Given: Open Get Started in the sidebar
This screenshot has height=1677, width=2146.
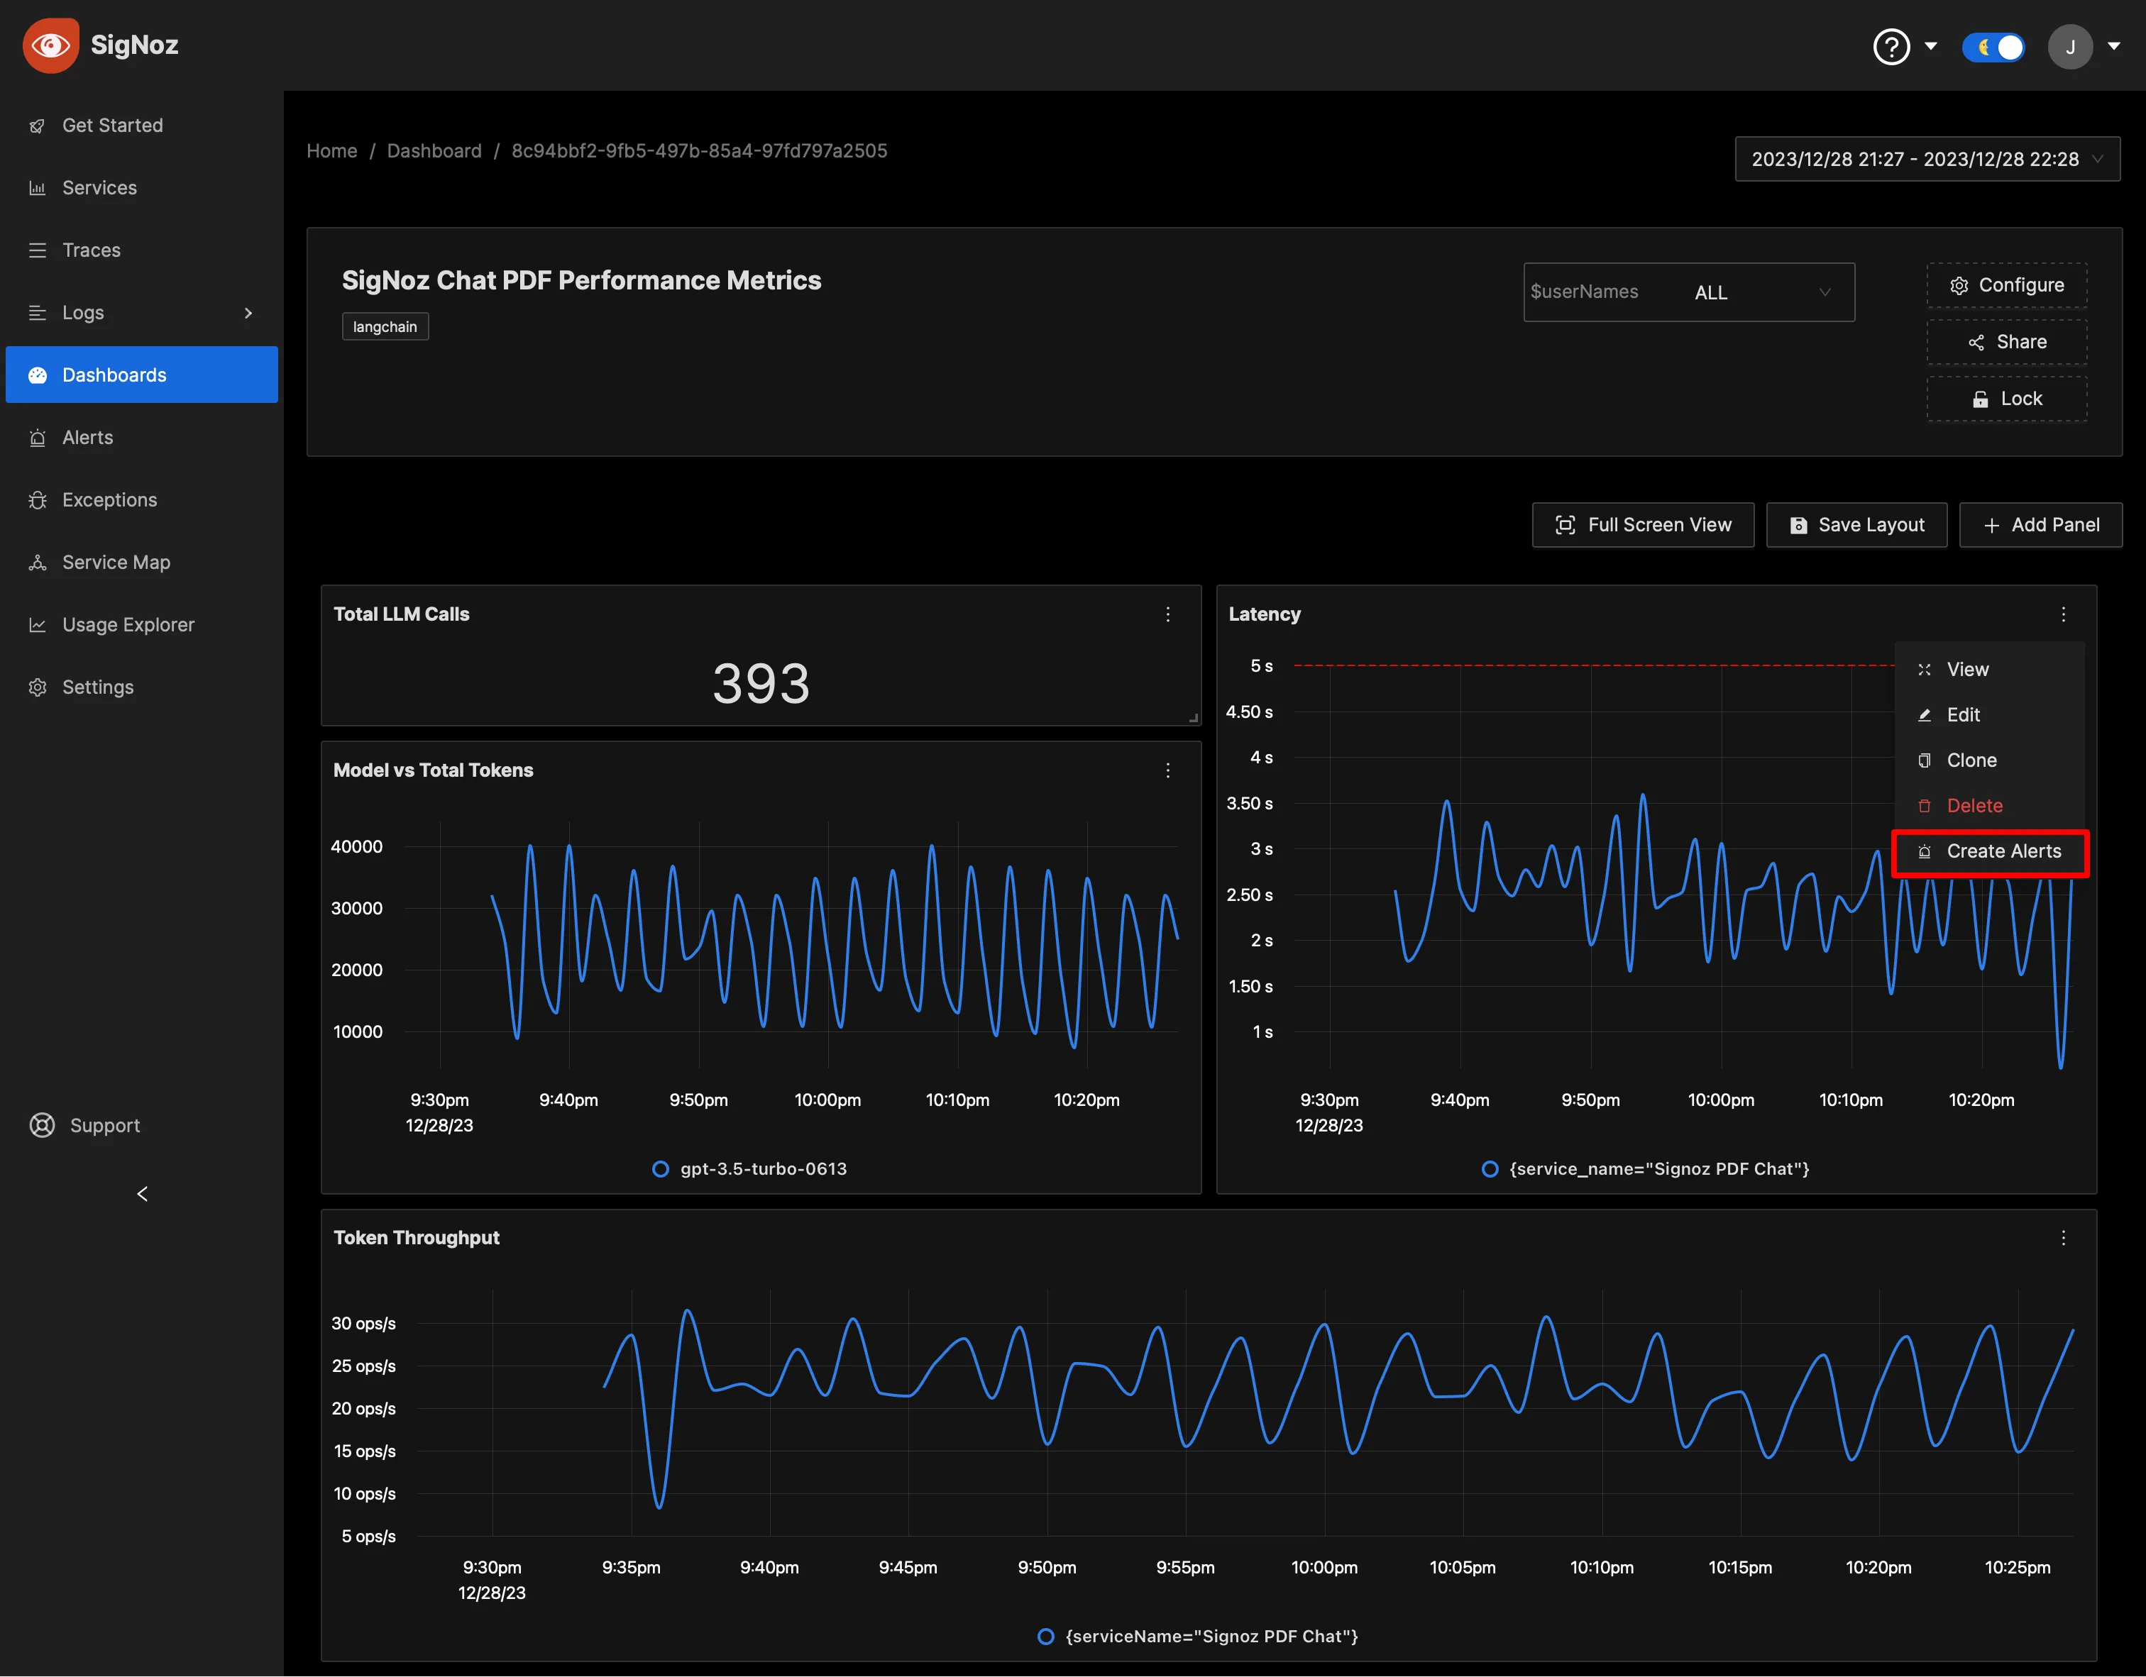Looking at the screenshot, I should [x=141, y=126].
